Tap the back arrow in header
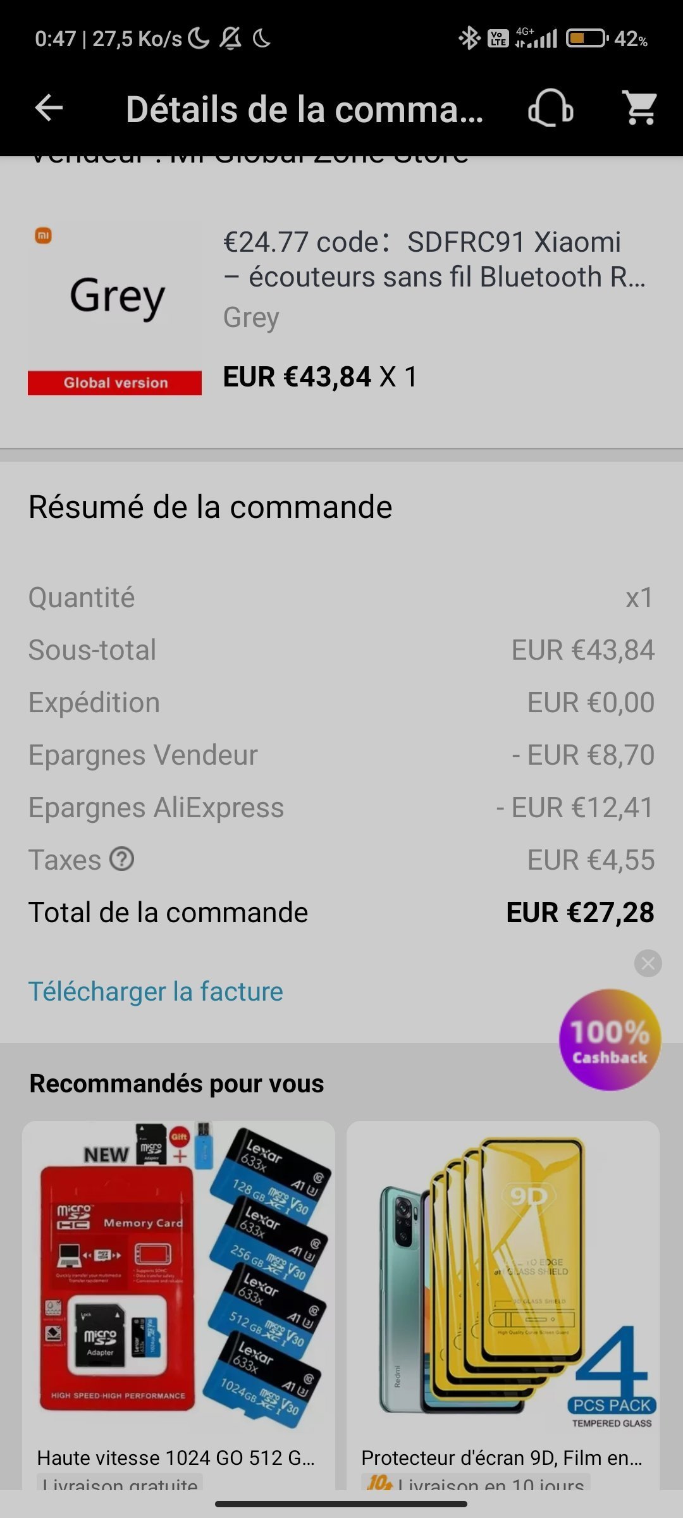This screenshot has width=683, height=1518. [x=49, y=108]
